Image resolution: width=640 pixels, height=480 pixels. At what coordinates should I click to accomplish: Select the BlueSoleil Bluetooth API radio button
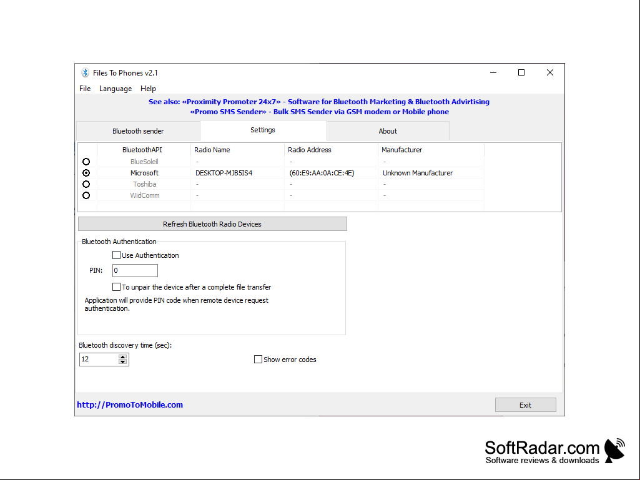coord(86,162)
